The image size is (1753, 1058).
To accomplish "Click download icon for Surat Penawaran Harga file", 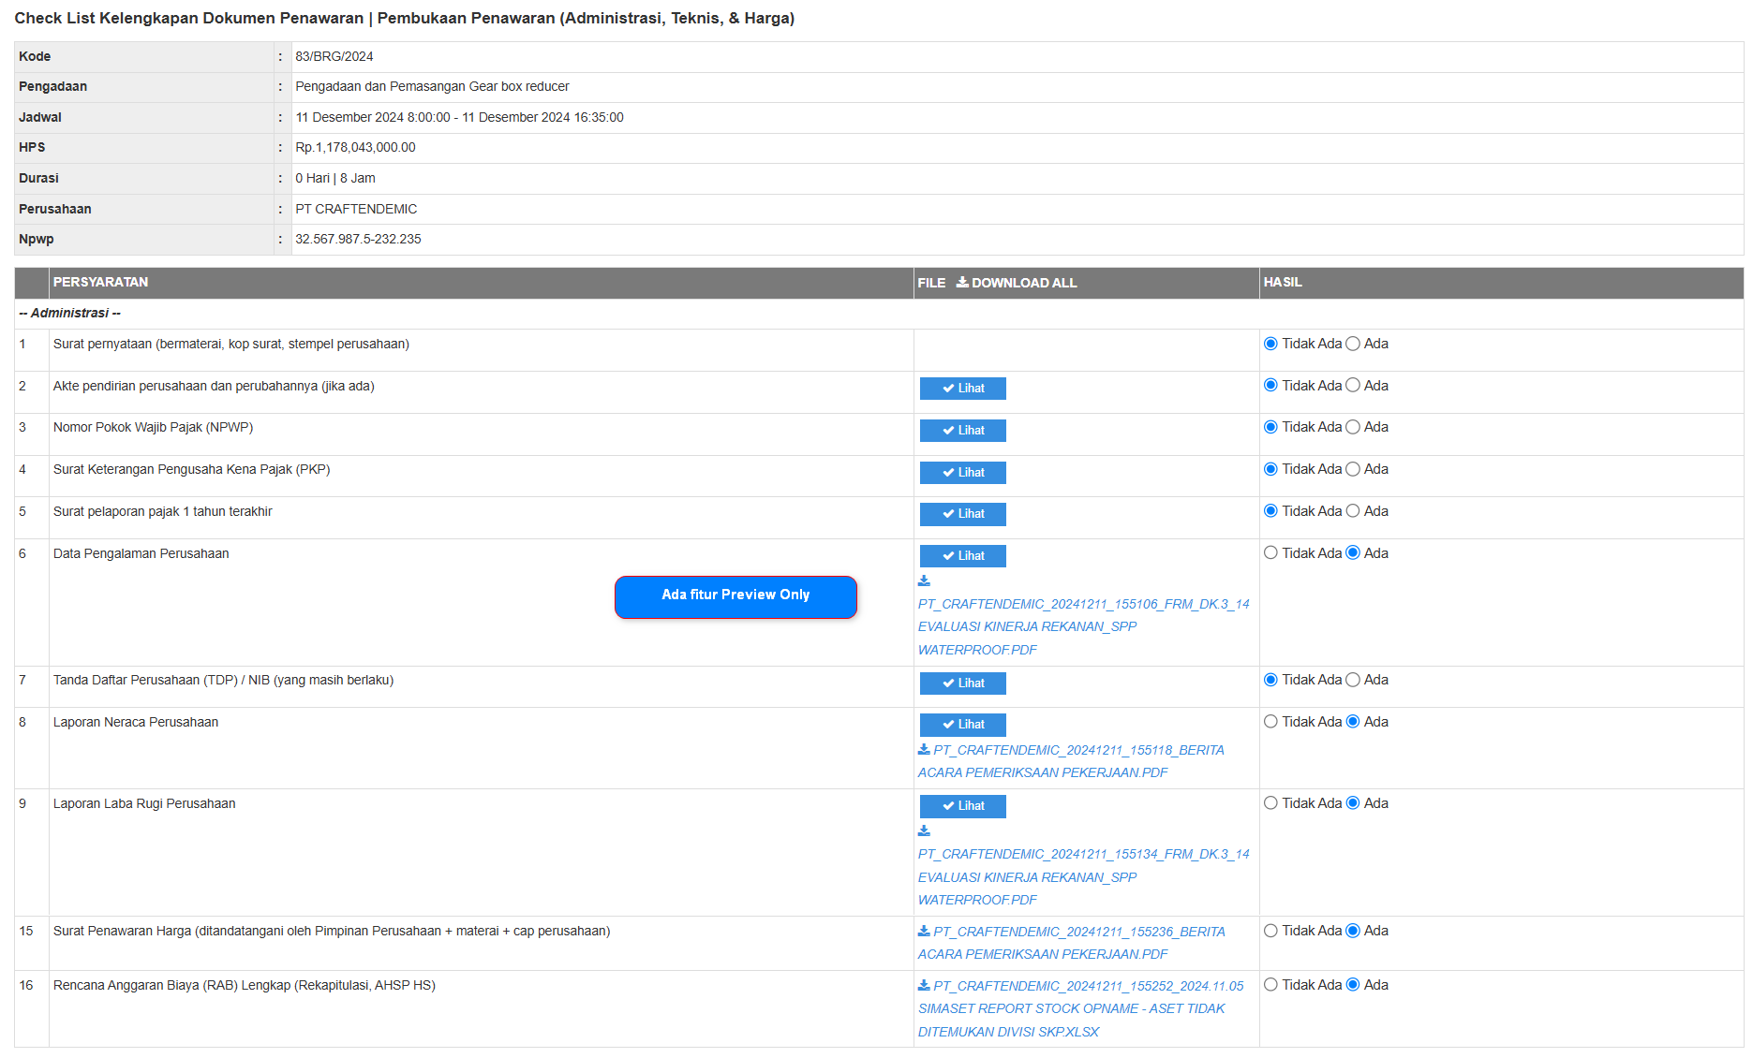I will coord(924,931).
